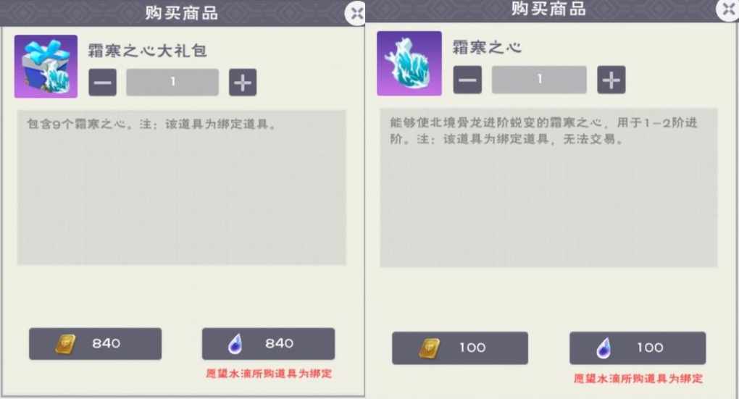The image size is (739, 399).
Task: Click the 霜寒之心 crystal item icon
Action: coord(409,64)
